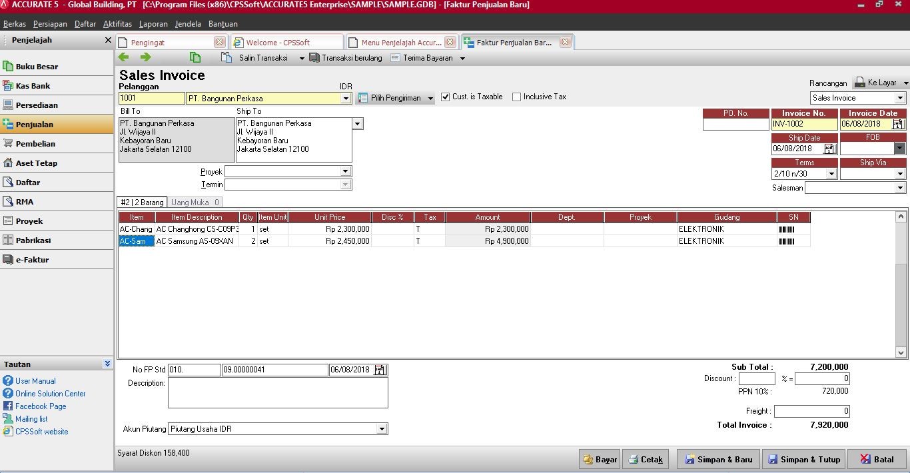Screen dimensions: 910x473
Task: Click the serial number barcode for AC Changhong
Action: [x=787, y=229]
